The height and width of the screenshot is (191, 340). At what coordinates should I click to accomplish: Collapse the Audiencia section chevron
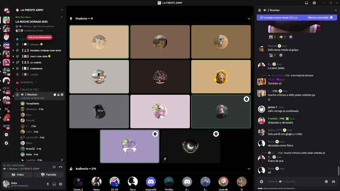[249, 169]
